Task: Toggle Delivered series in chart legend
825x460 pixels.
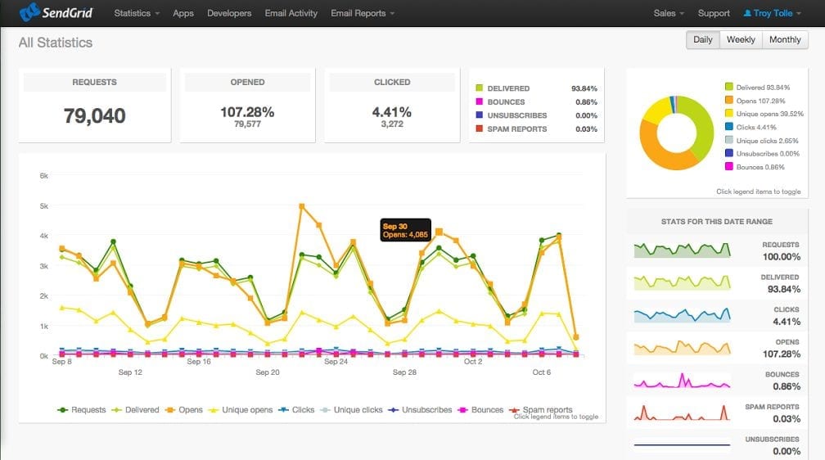Action: (135, 409)
